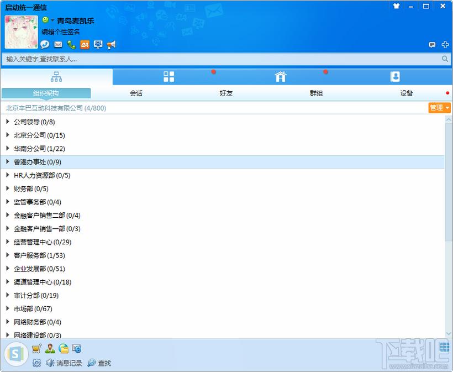Open the online status dropdown arrow
Viewport: 453px width, 372px height.
tap(52, 20)
